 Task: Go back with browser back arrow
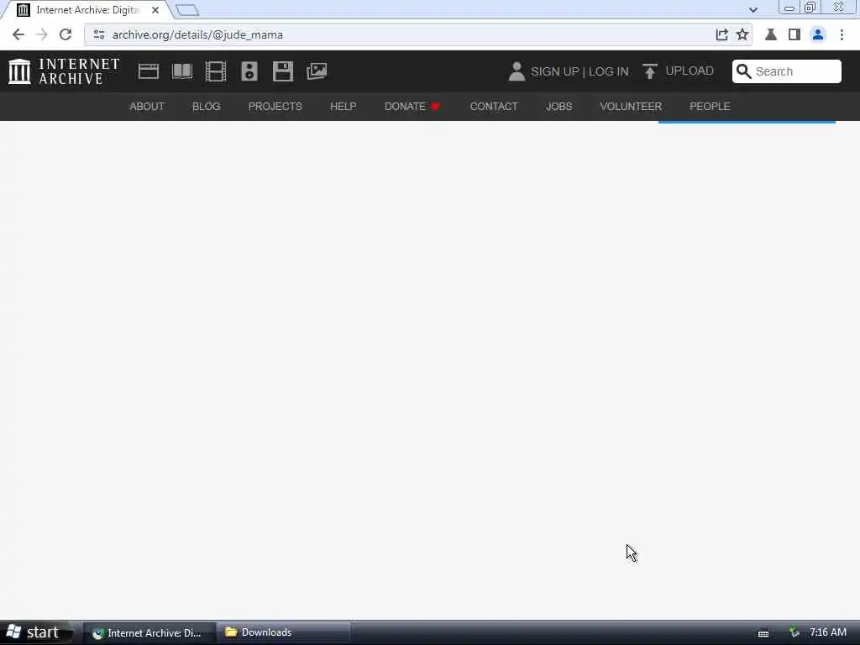point(18,34)
